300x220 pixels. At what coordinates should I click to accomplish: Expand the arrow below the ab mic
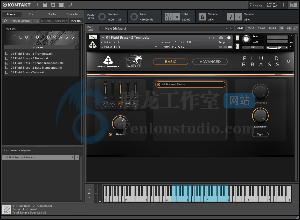tap(120, 107)
